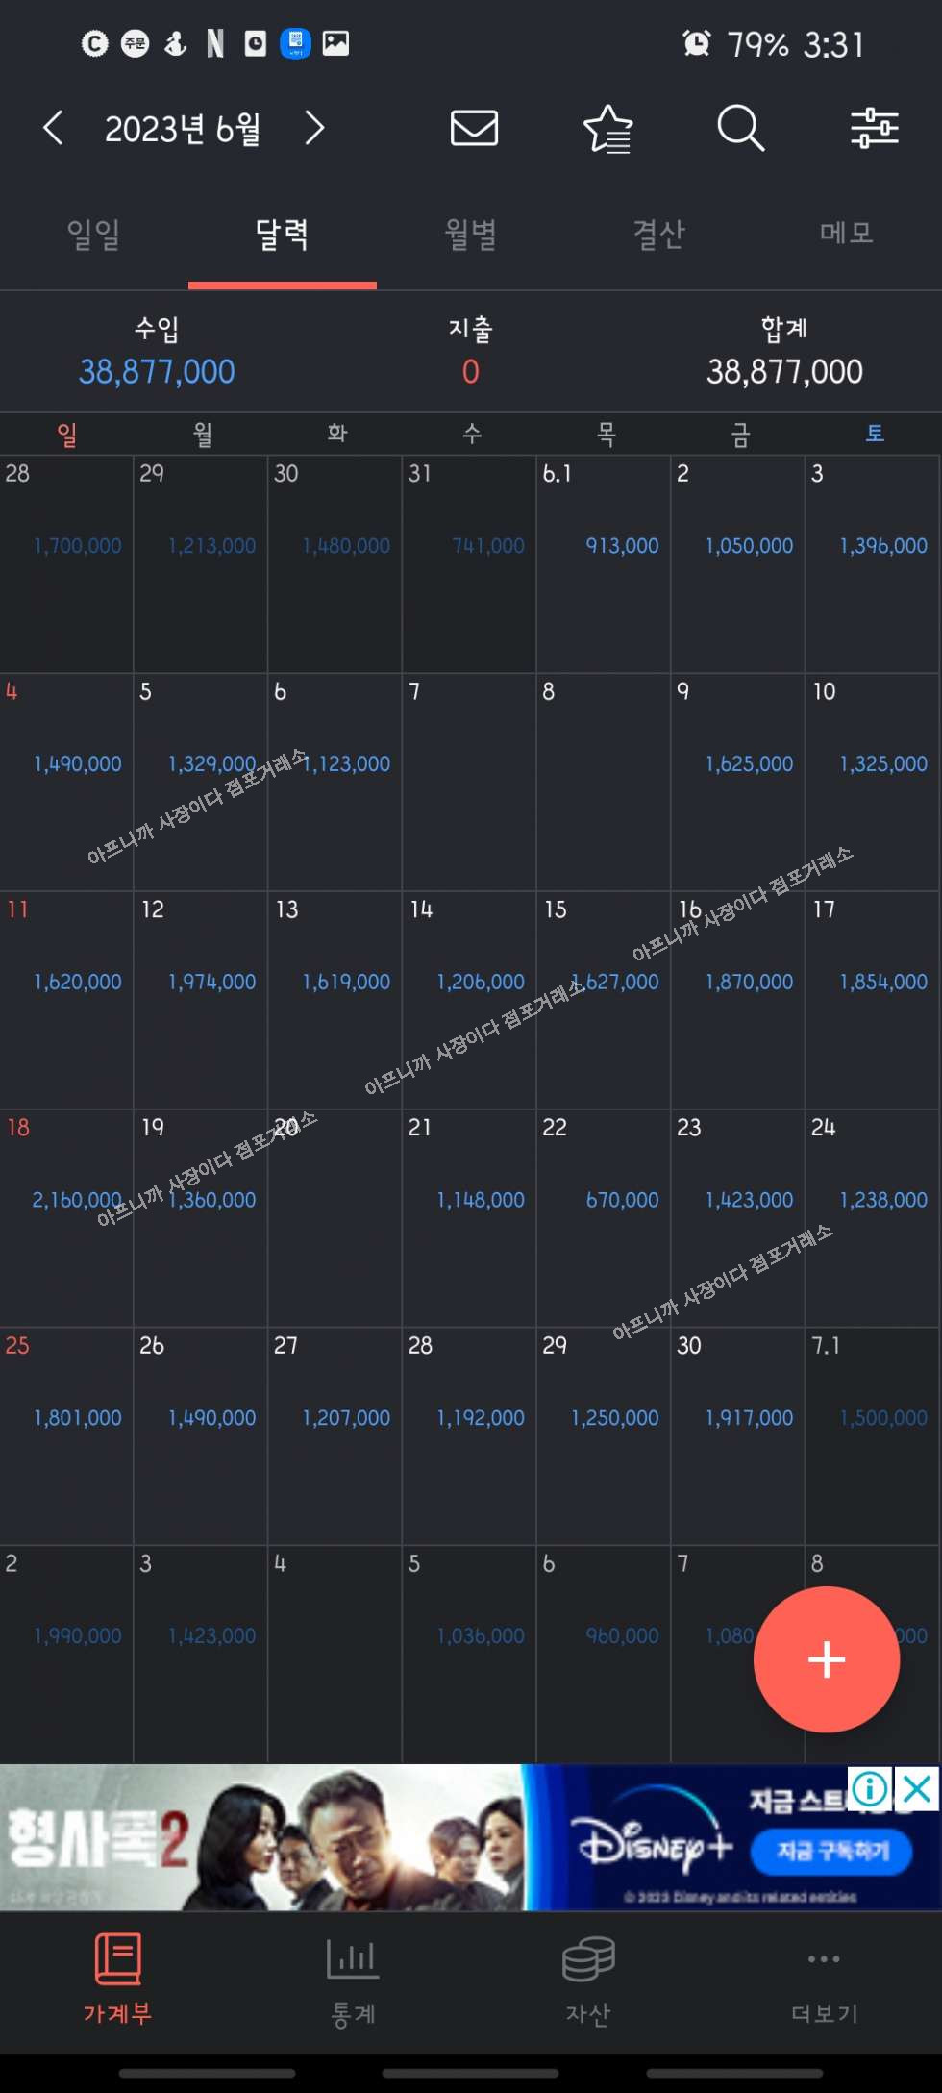Image resolution: width=942 pixels, height=2093 pixels.
Task: Switch to the 월별 monthly tab
Action: tap(470, 234)
